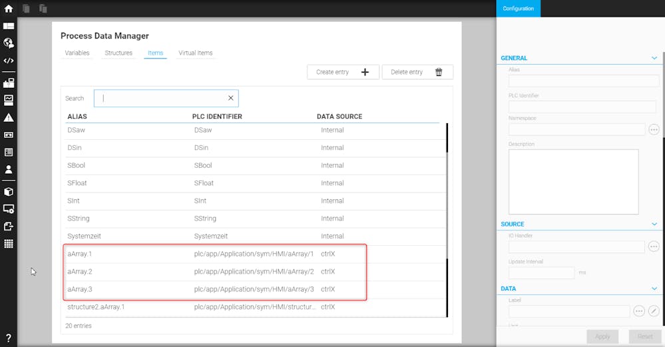Click the Reset button
The height and width of the screenshot is (347, 665).
[x=645, y=336]
